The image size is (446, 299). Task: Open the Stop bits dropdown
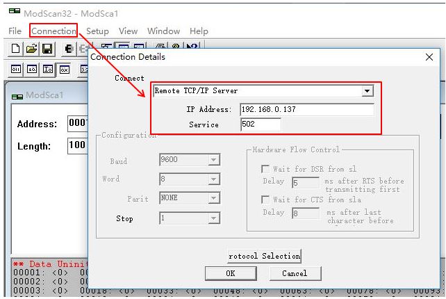tap(214, 218)
